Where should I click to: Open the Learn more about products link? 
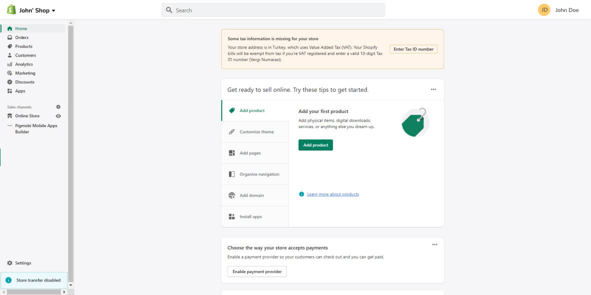[333, 194]
